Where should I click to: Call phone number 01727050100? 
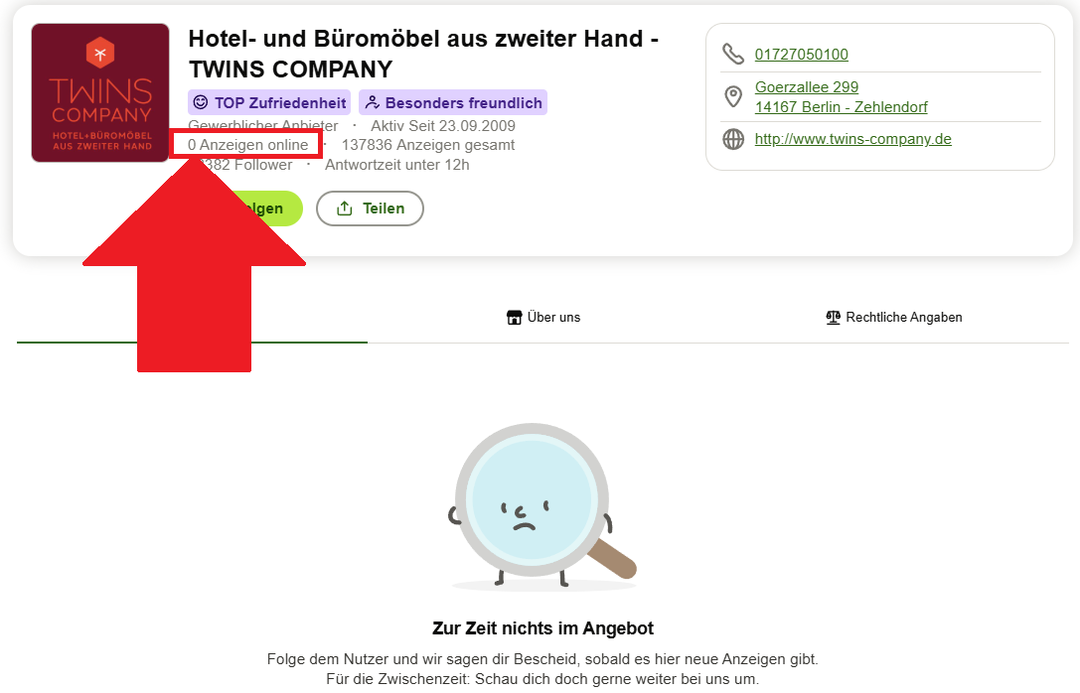pos(801,55)
